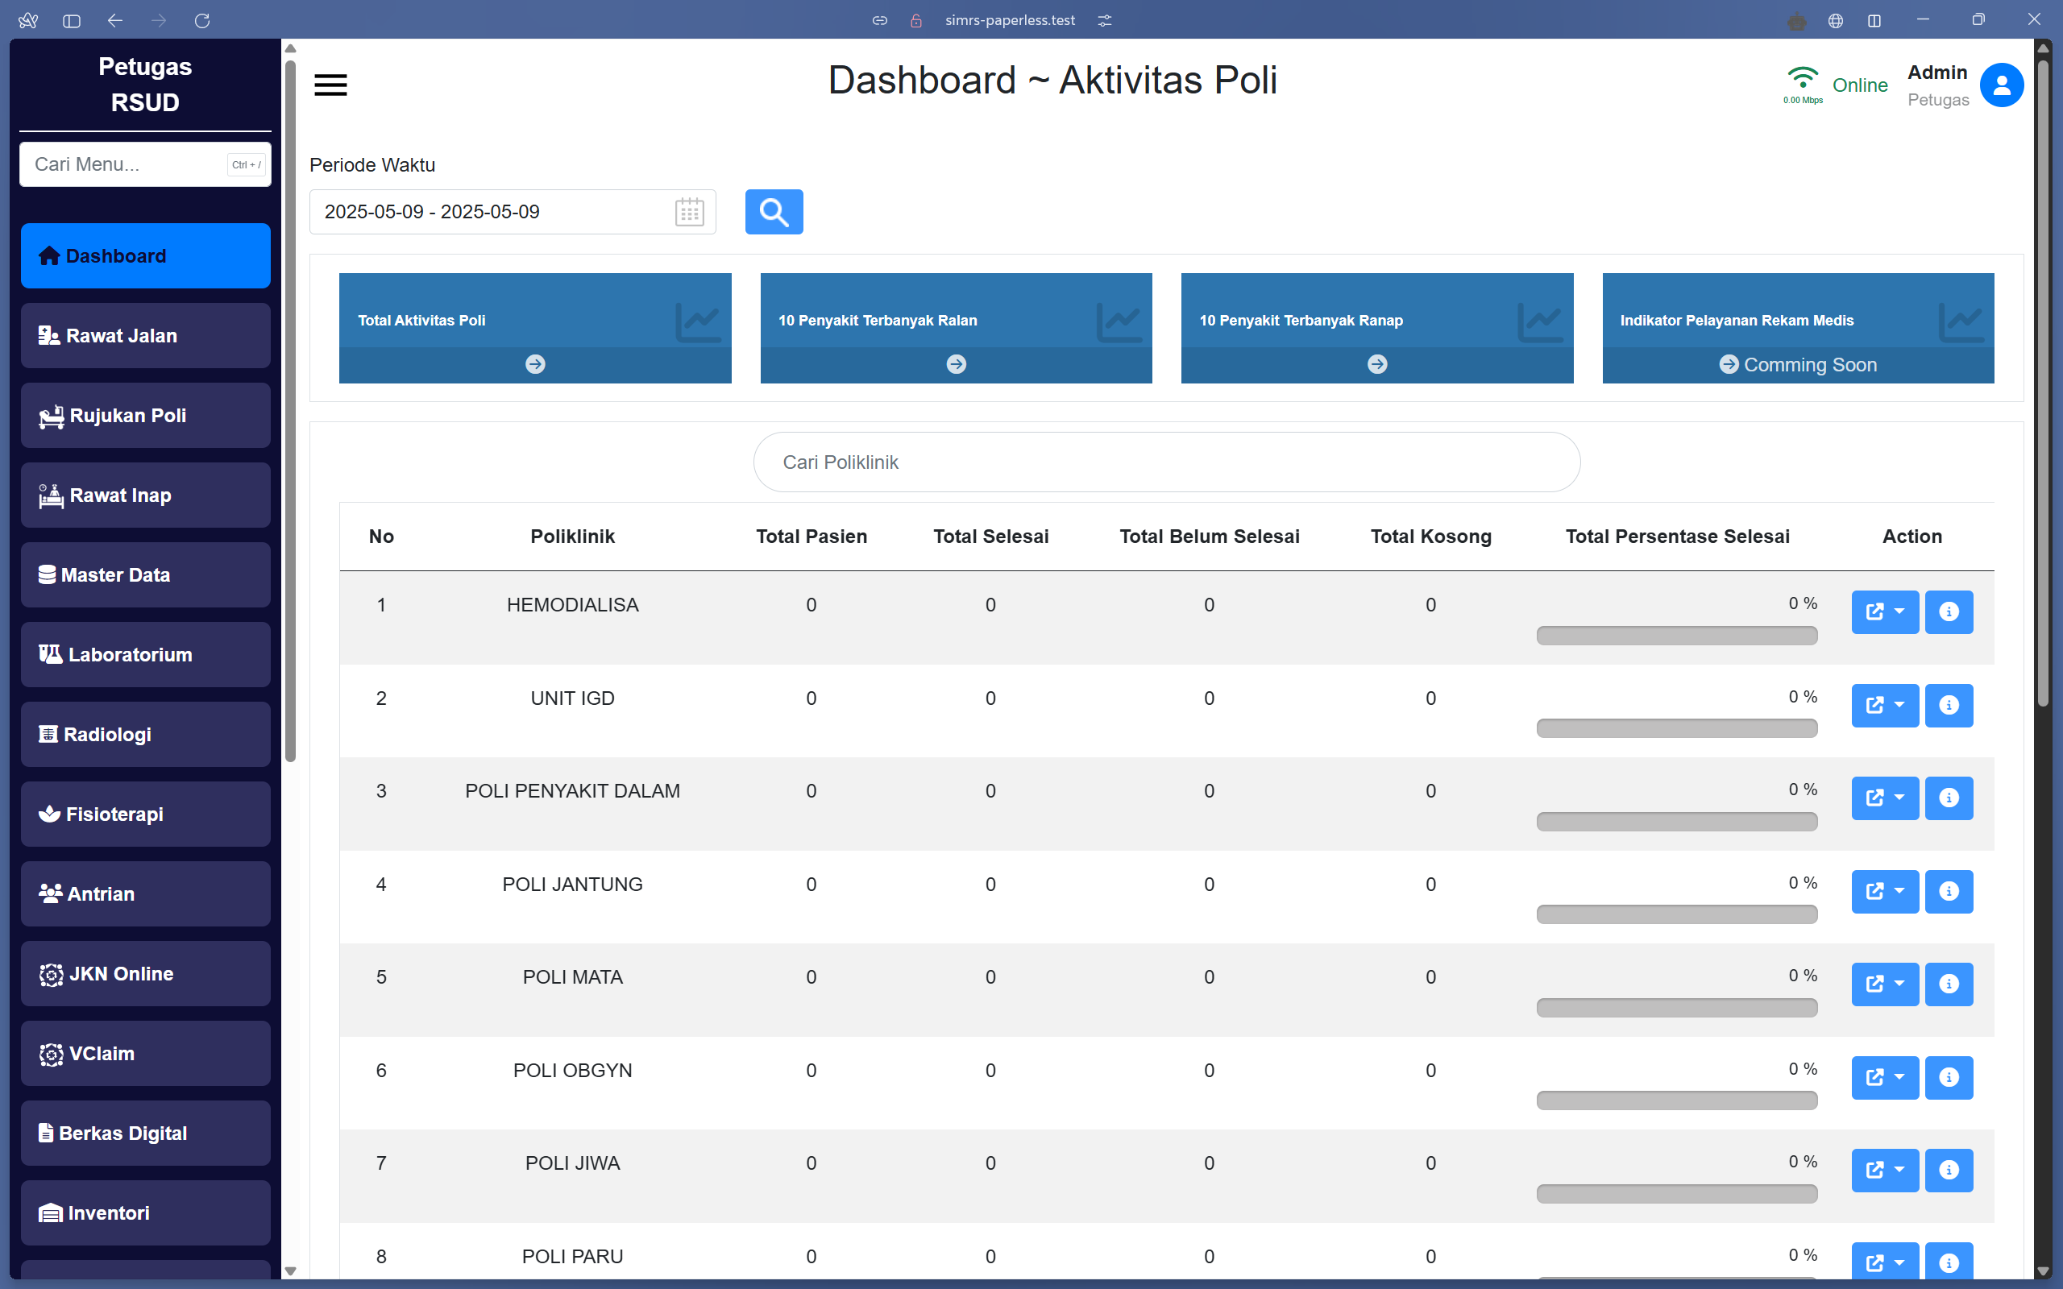Click the info icon for HEMODIALISA row
Viewport: 2063px width, 1289px height.
point(1948,611)
